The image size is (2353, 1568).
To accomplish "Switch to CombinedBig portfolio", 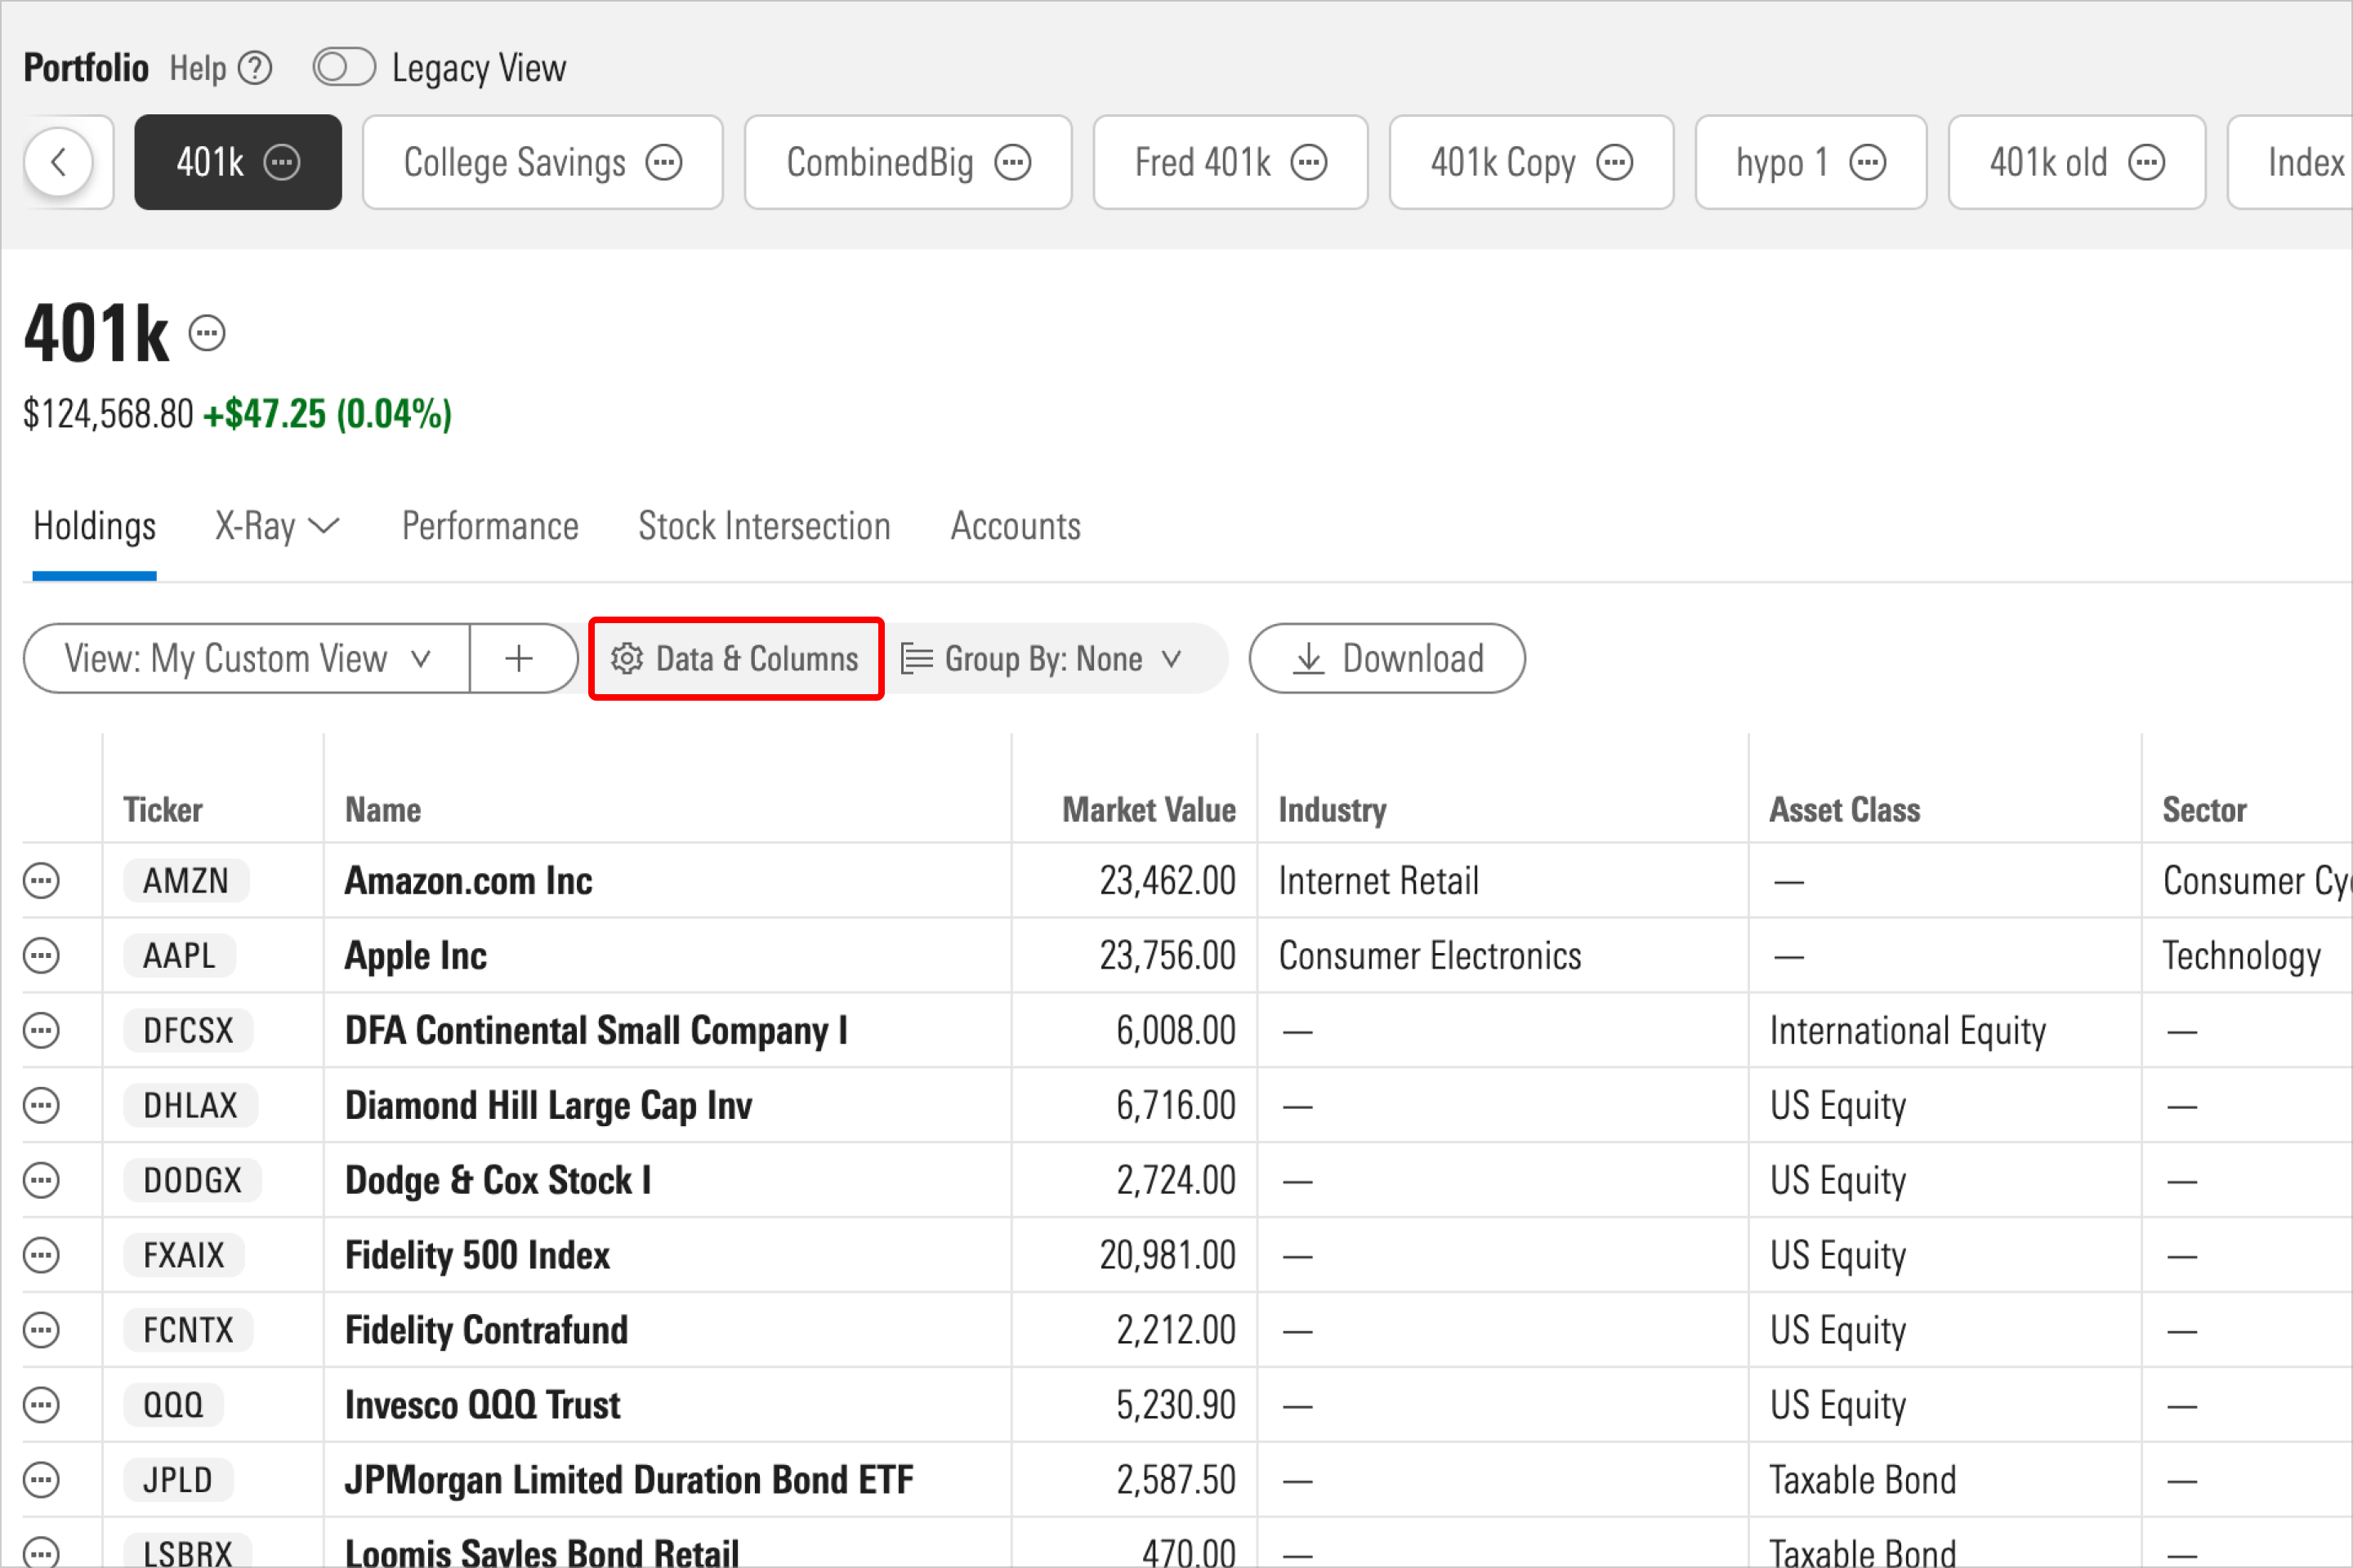I will [908, 162].
